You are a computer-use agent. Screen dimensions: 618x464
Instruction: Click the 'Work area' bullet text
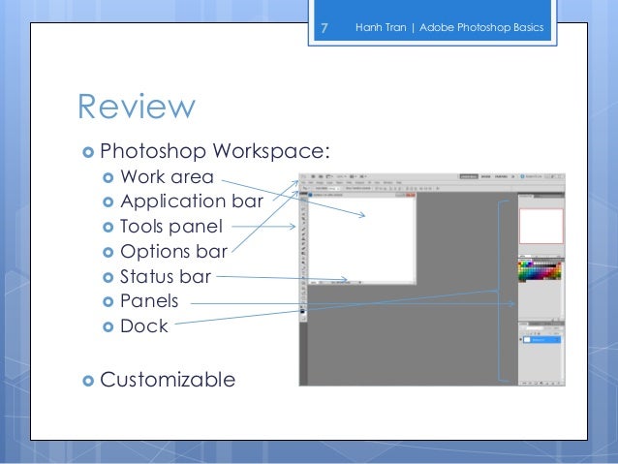pyautogui.click(x=168, y=176)
